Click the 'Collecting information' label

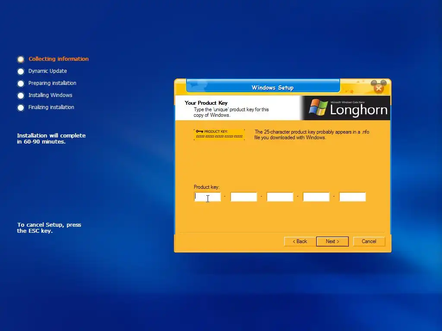59,59
